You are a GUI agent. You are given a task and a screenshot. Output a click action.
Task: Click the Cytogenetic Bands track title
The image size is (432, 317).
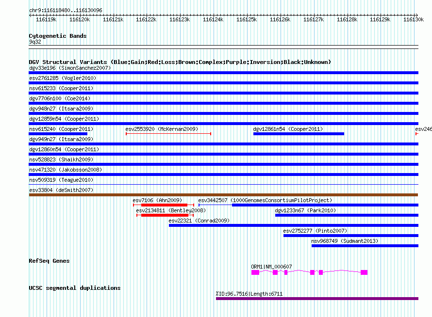point(58,36)
